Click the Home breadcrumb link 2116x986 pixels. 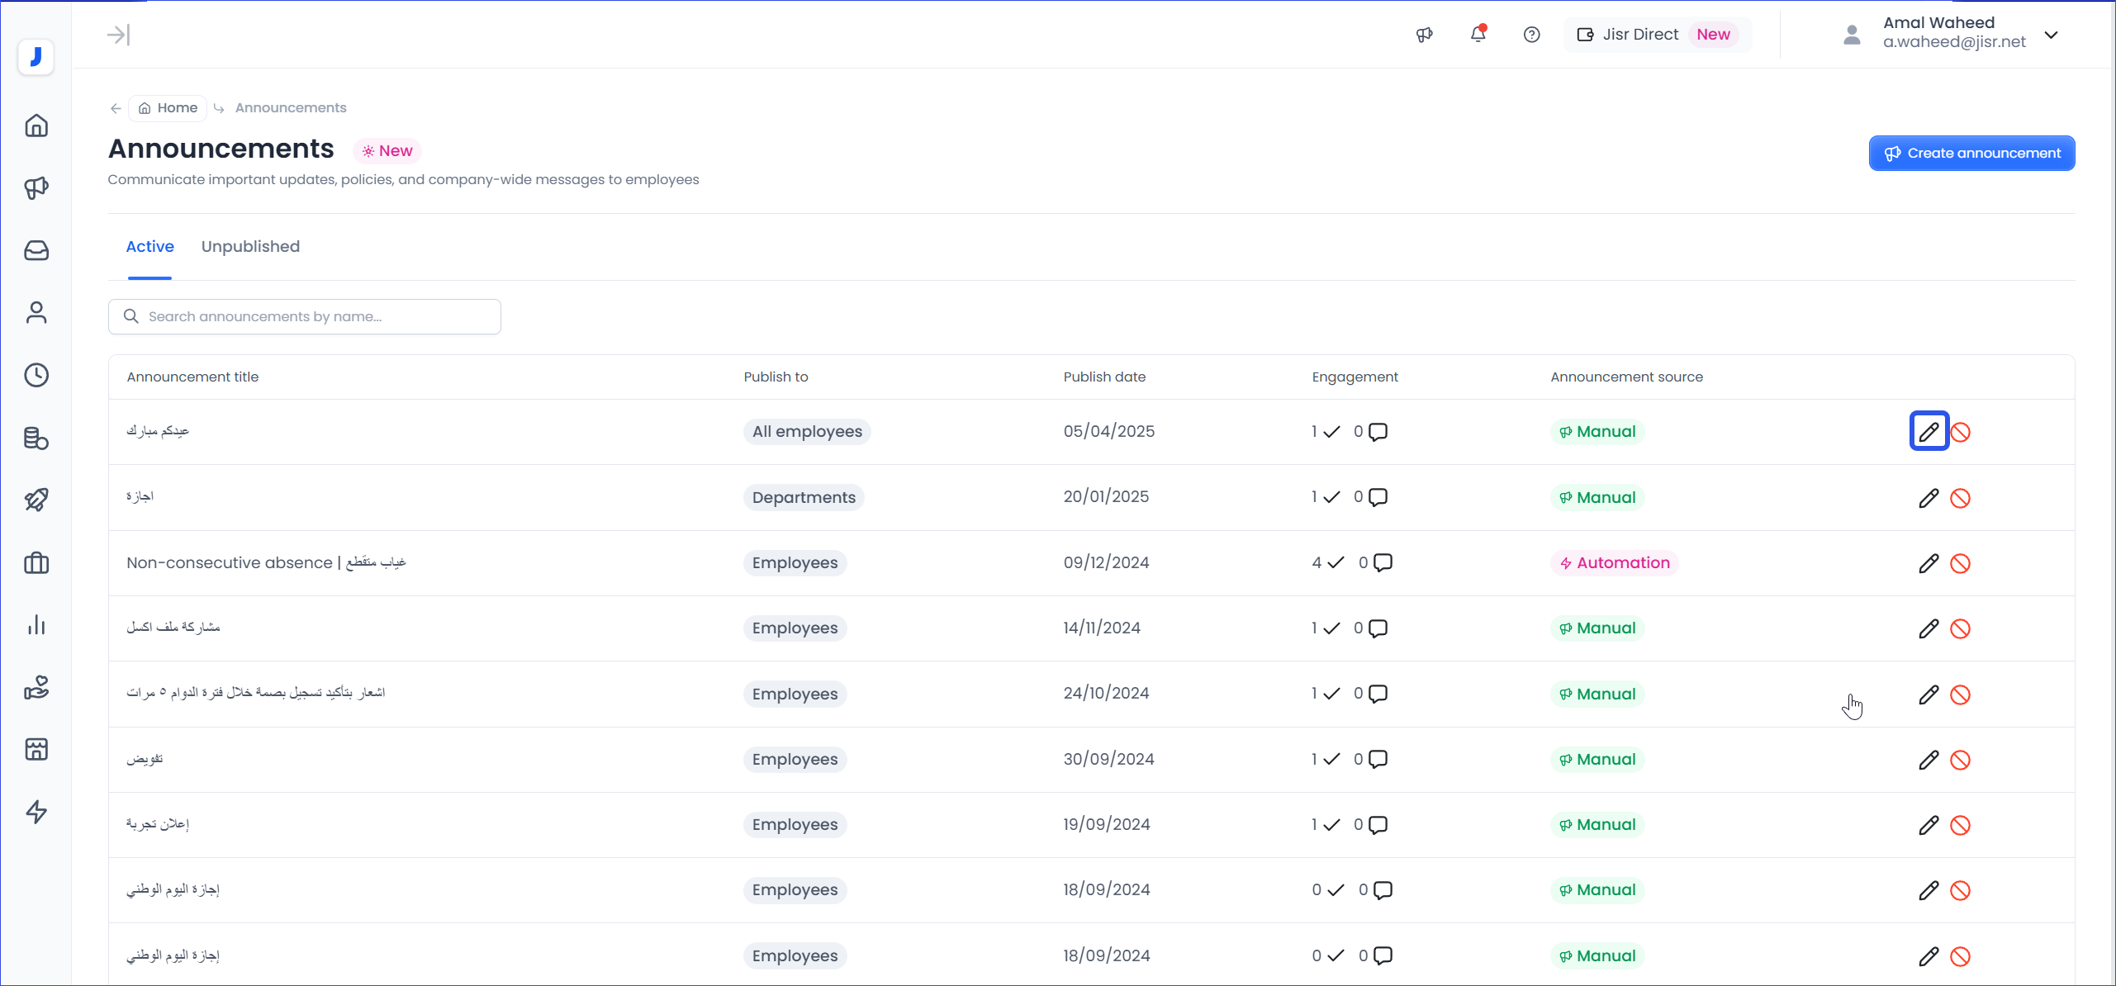pyautogui.click(x=168, y=108)
